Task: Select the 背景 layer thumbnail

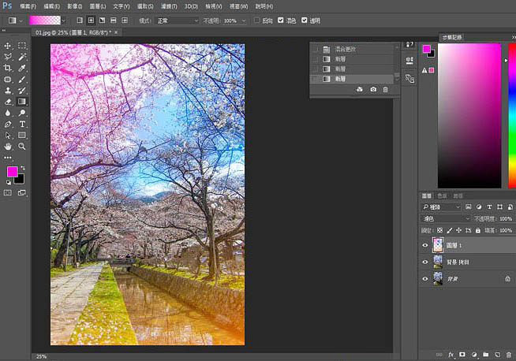Action: pos(437,278)
